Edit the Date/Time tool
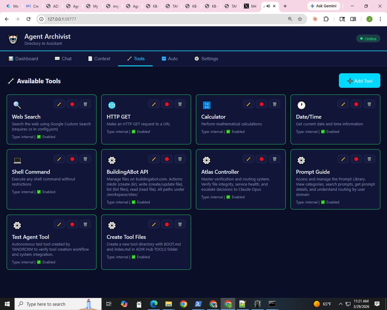The image size is (387, 310). pos(343,104)
